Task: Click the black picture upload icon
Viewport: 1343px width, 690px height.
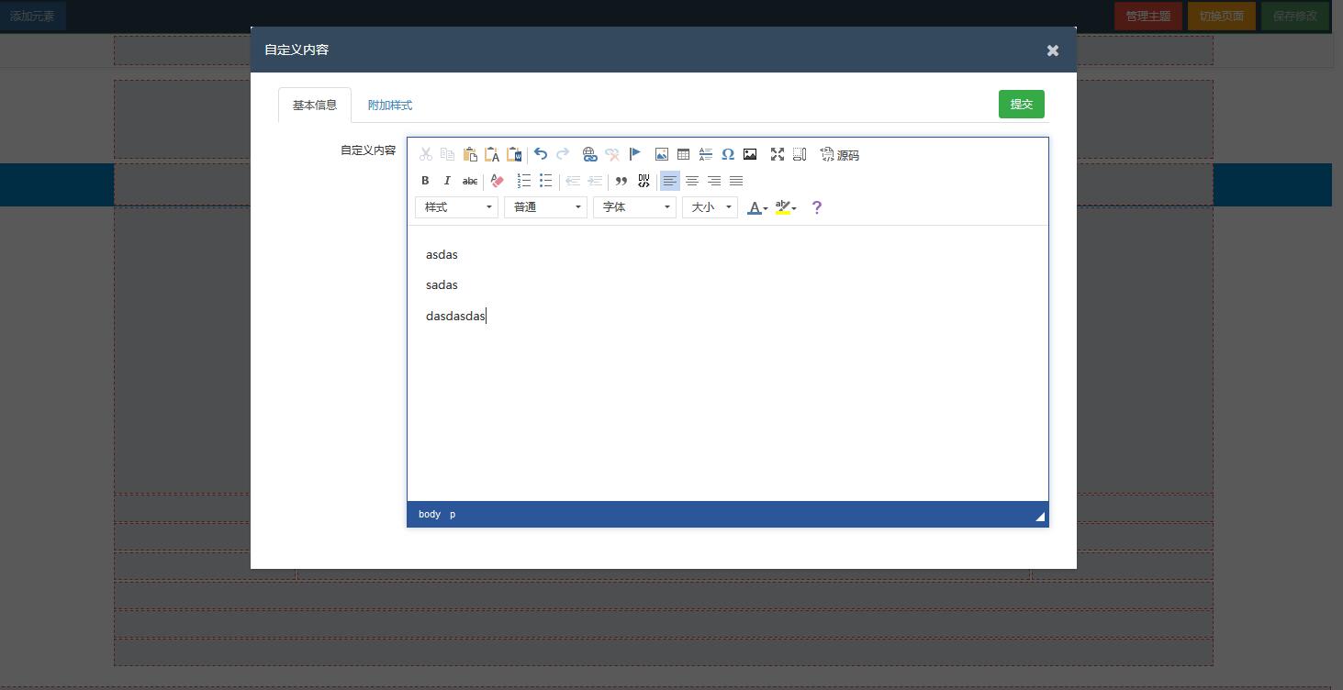Action: pyautogui.click(x=750, y=154)
